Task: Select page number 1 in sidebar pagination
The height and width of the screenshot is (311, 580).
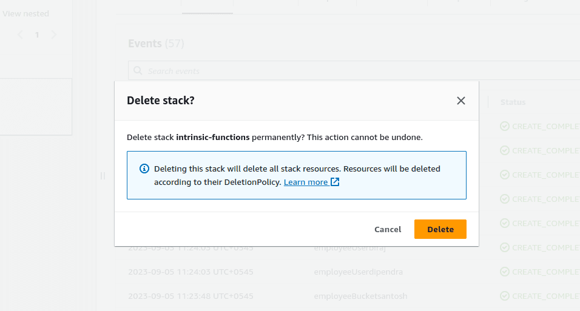Action: click(37, 35)
